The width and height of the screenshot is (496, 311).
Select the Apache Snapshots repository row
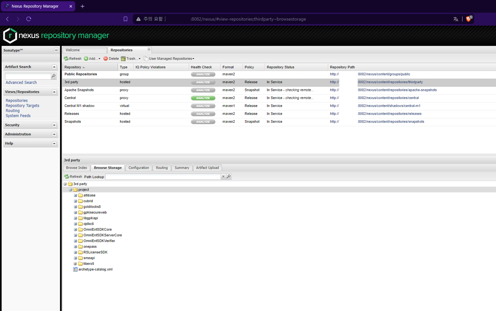coord(279,90)
